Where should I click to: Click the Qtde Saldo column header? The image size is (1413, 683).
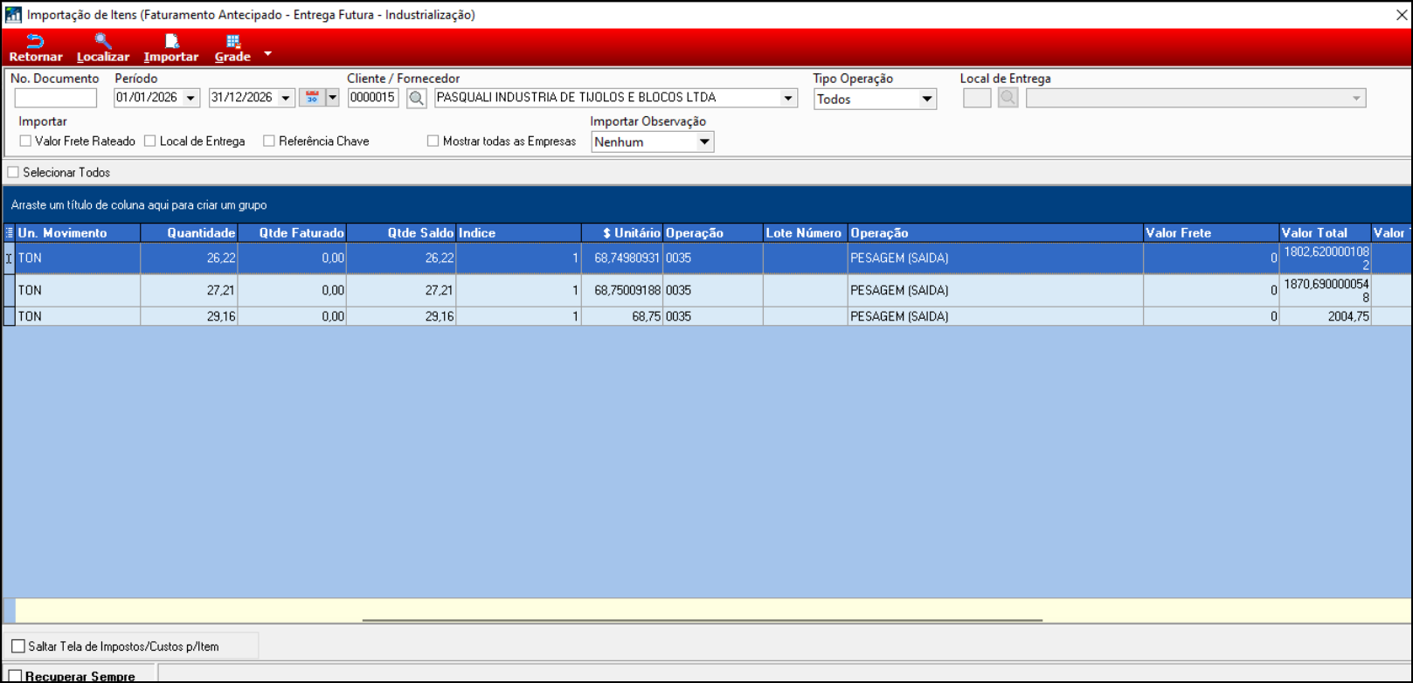pyautogui.click(x=401, y=232)
